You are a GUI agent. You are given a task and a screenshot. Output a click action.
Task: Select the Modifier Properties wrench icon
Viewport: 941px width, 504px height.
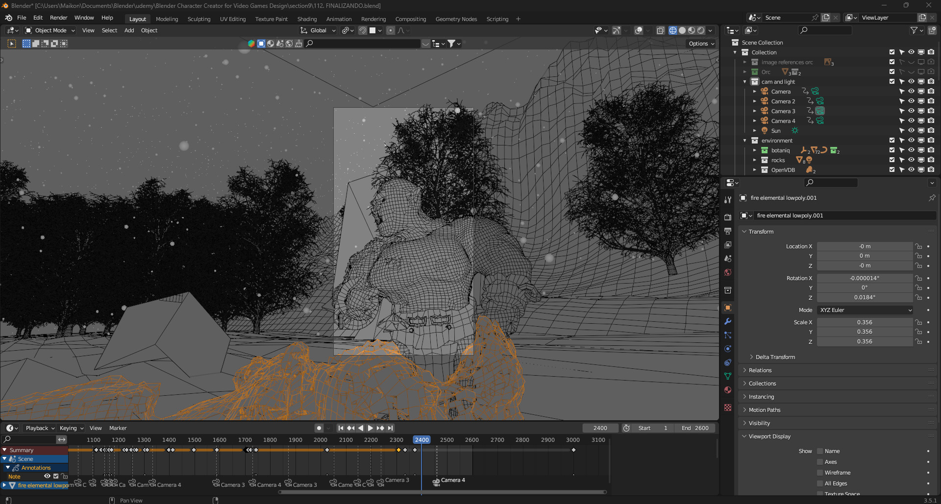[728, 322]
